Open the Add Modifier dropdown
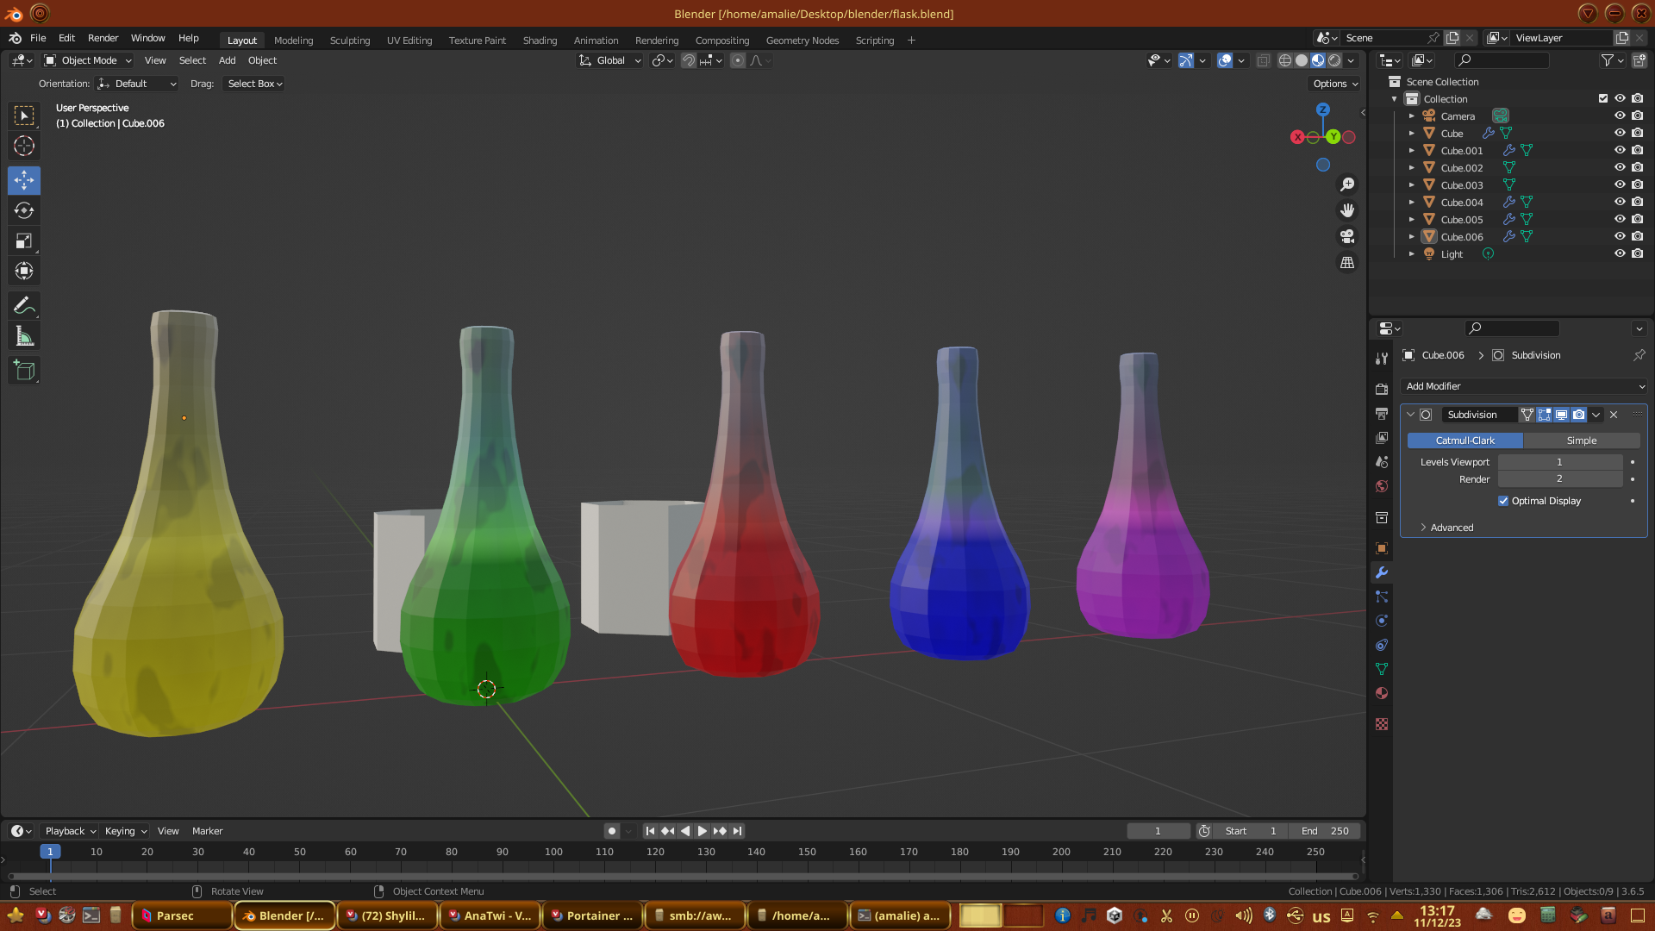Viewport: 1655px width, 931px height. 1524,386
